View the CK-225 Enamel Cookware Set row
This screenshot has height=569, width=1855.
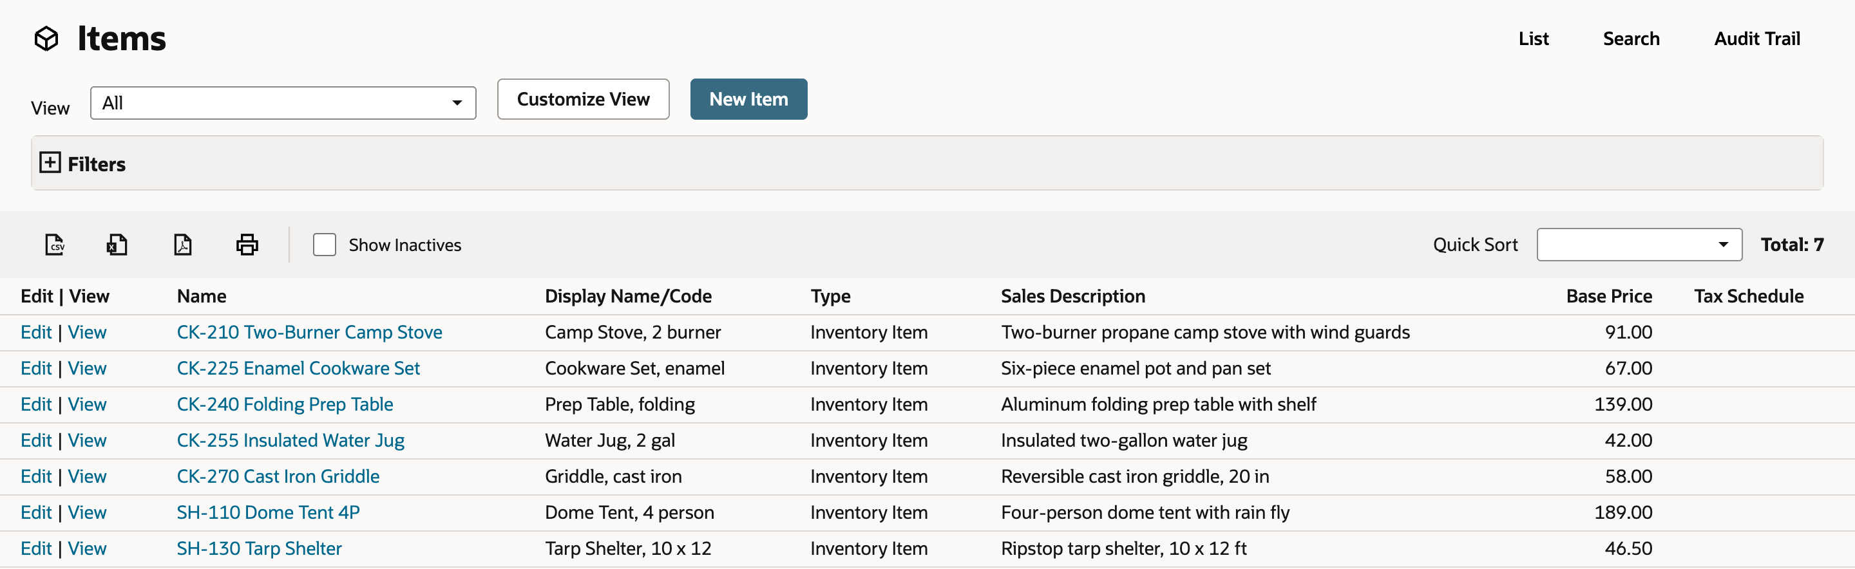87,368
